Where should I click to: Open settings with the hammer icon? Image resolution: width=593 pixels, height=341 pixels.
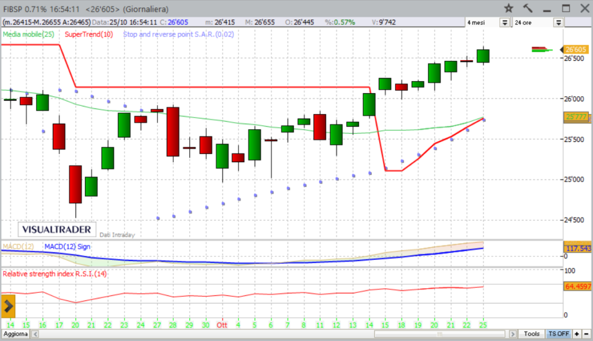click(528, 8)
